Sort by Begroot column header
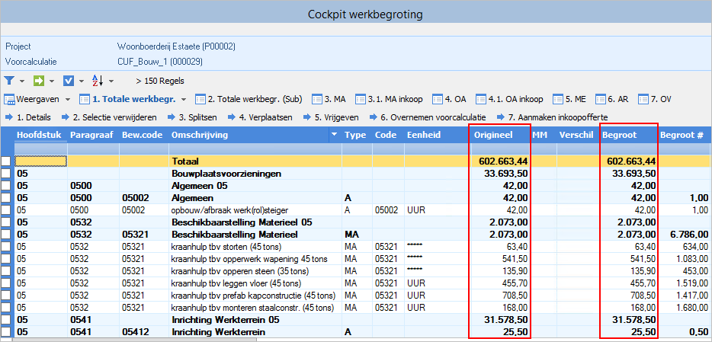Image resolution: width=712 pixels, height=342 pixels. 628,135
